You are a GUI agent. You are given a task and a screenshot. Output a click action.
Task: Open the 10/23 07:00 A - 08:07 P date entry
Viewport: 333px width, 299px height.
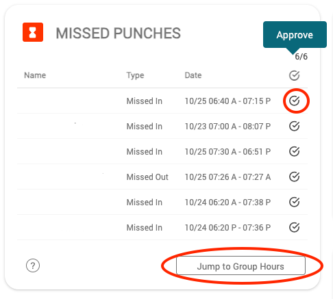click(227, 127)
